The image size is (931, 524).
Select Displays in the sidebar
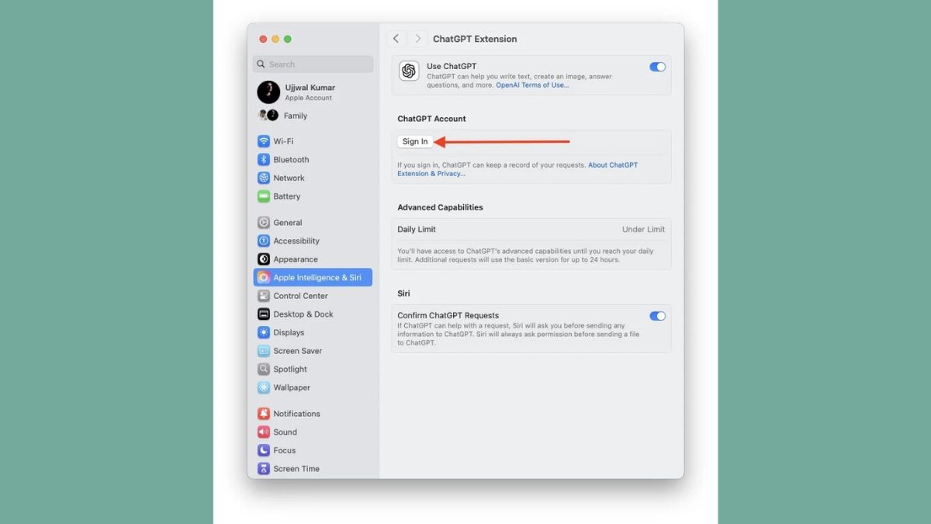pyautogui.click(x=313, y=332)
